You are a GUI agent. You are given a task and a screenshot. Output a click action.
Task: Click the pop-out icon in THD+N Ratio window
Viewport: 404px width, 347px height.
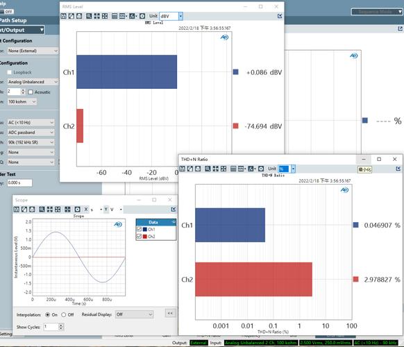point(398,169)
